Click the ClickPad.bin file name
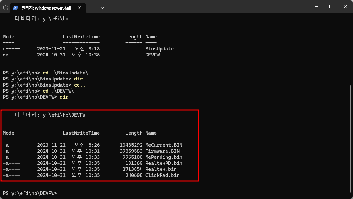The width and height of the screenshot is (353, 199). click(162, 175)
